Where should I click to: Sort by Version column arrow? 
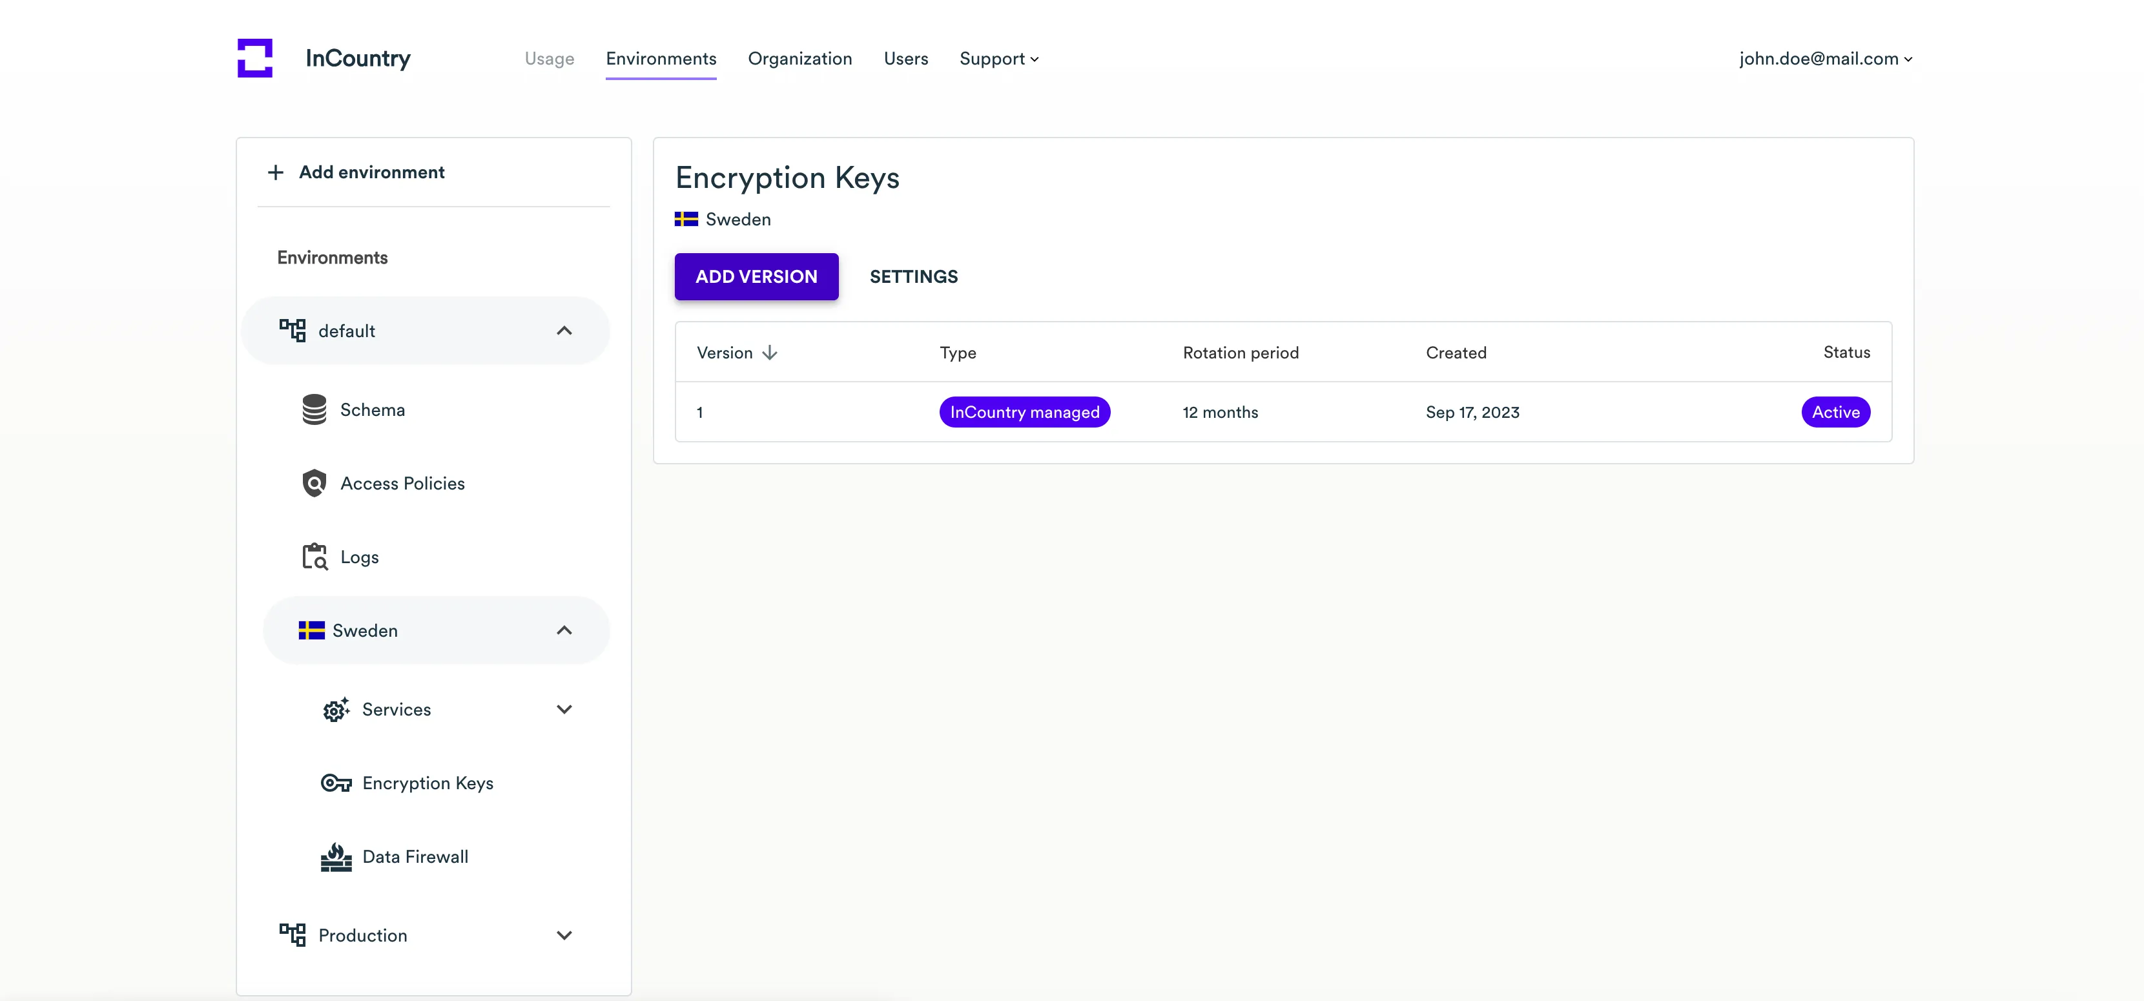(x=770, y=353)
